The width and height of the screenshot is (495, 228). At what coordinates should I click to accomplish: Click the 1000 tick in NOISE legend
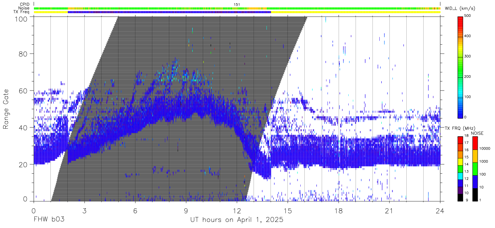pyautogui.click(x=484, y=161)
